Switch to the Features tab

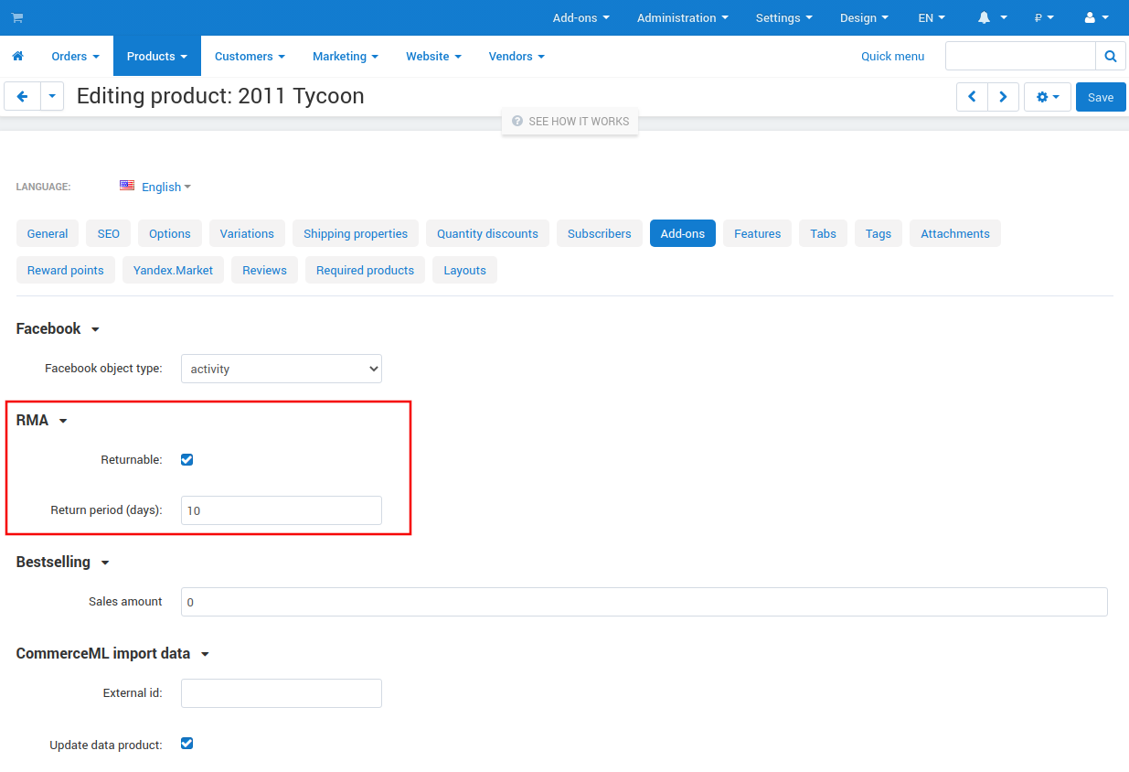click(758, 233)
